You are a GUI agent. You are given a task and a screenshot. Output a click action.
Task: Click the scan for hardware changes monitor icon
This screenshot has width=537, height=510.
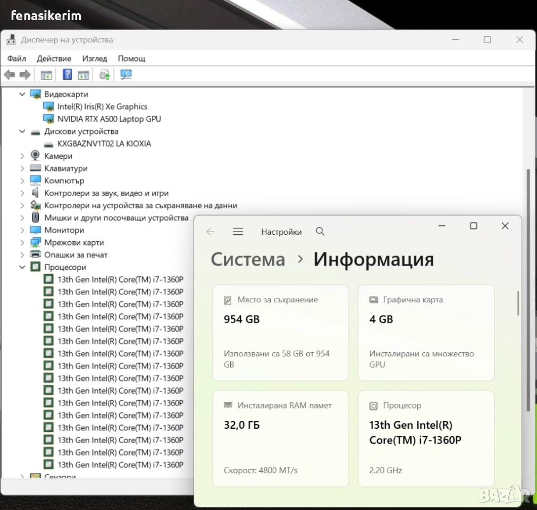126,75
